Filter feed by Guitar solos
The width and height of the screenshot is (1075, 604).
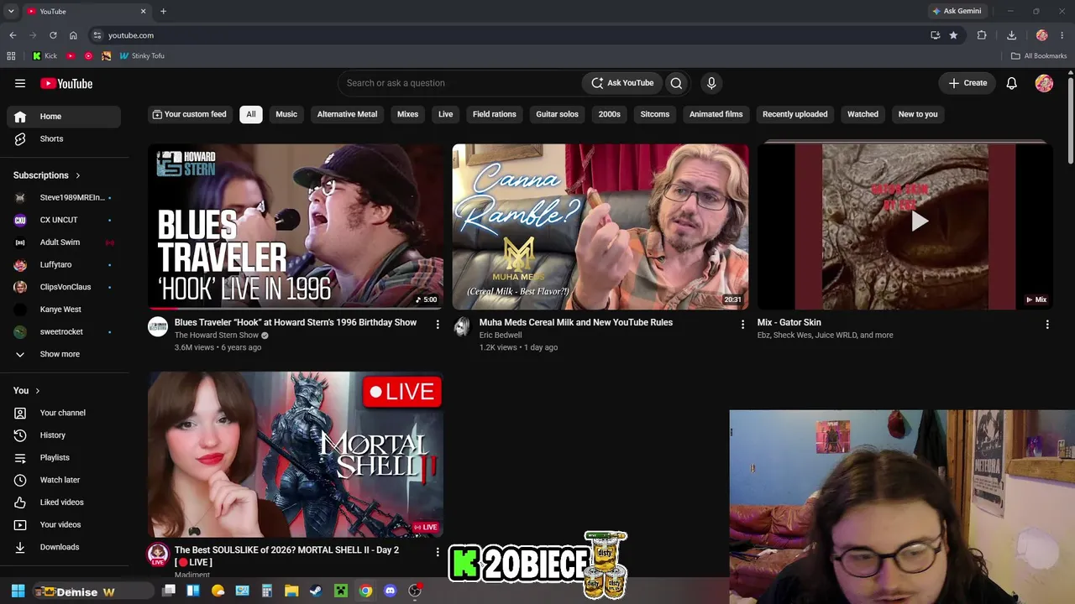pos(558,114)
